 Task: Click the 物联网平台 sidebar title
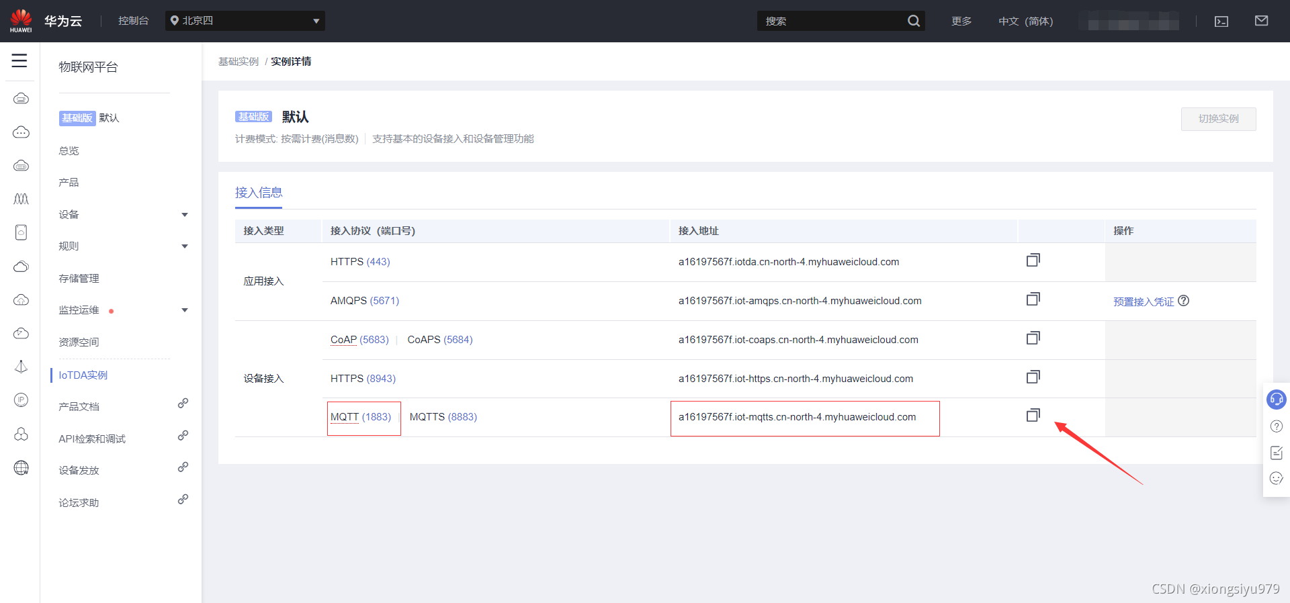88,67
